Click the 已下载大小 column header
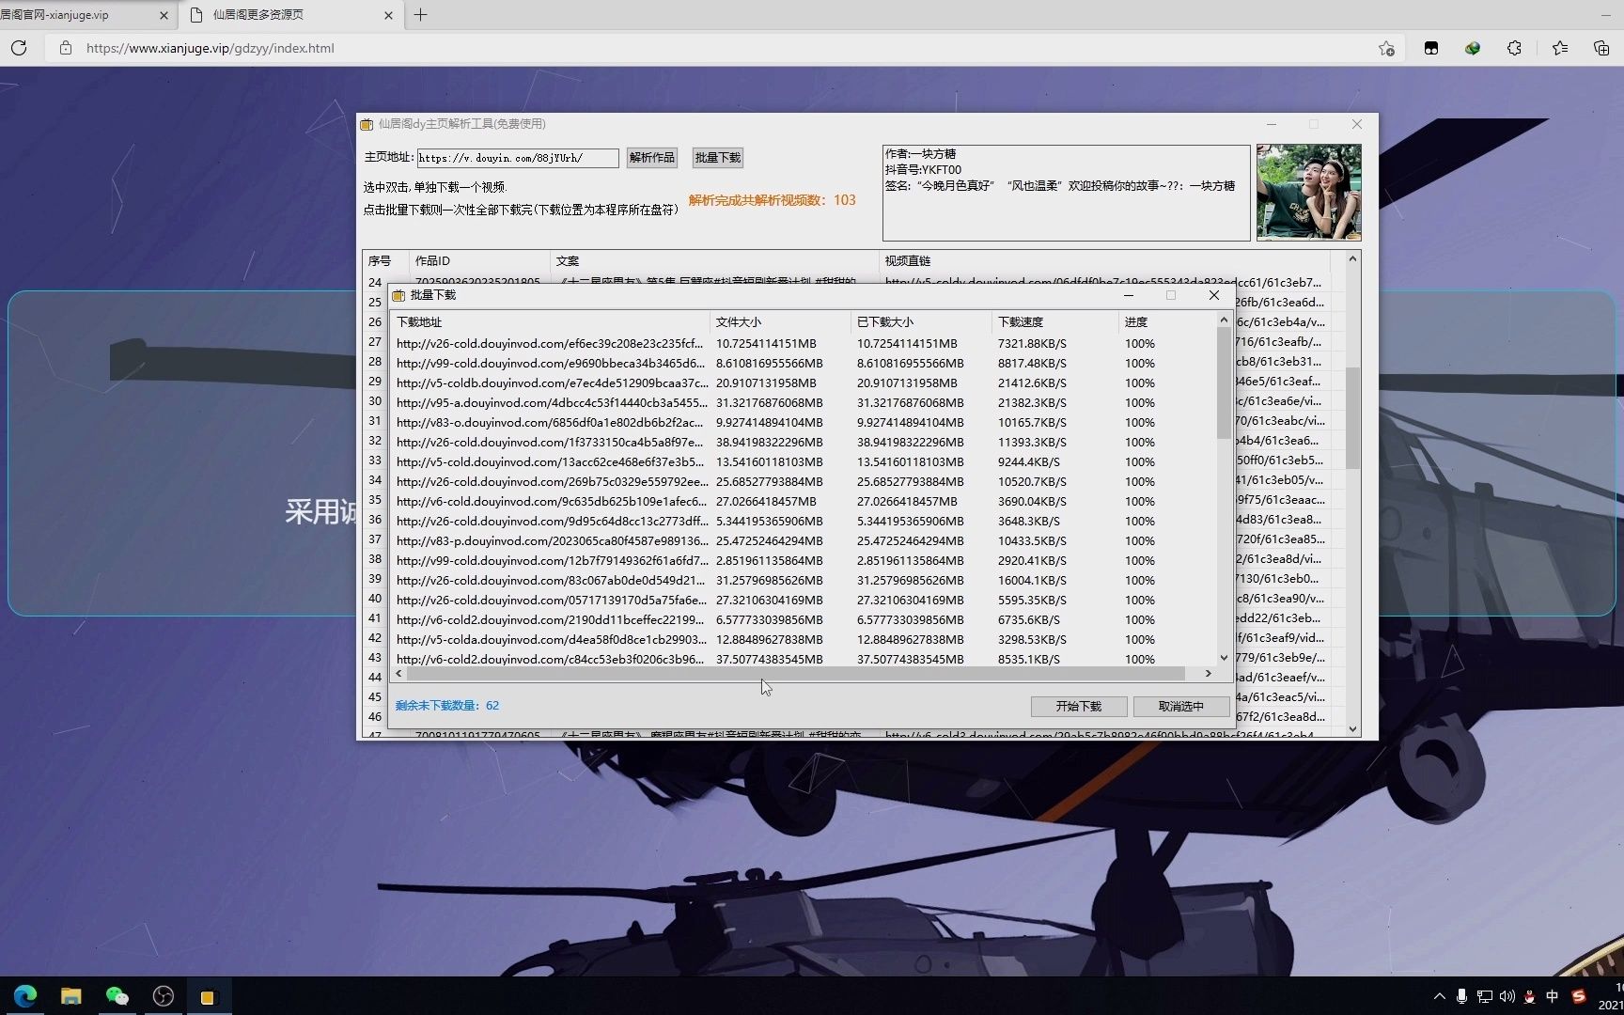 point(921,321)
